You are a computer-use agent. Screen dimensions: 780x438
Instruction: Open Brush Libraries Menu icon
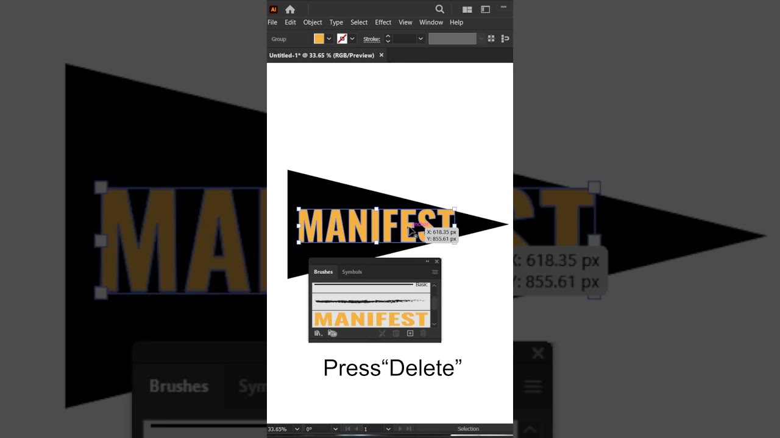[x=318, y=333]
